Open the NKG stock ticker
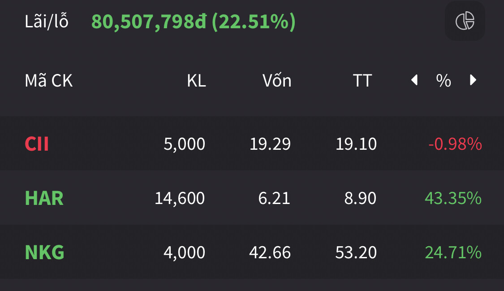This screenshot has width=504, height=291. tap(44, 252)
